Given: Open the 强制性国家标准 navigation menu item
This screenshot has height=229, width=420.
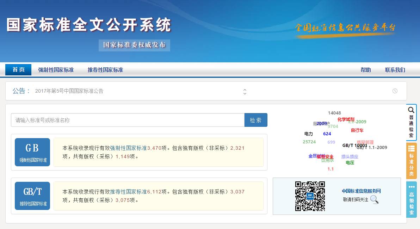Looking at the screenshot, I should click(56, 70).
